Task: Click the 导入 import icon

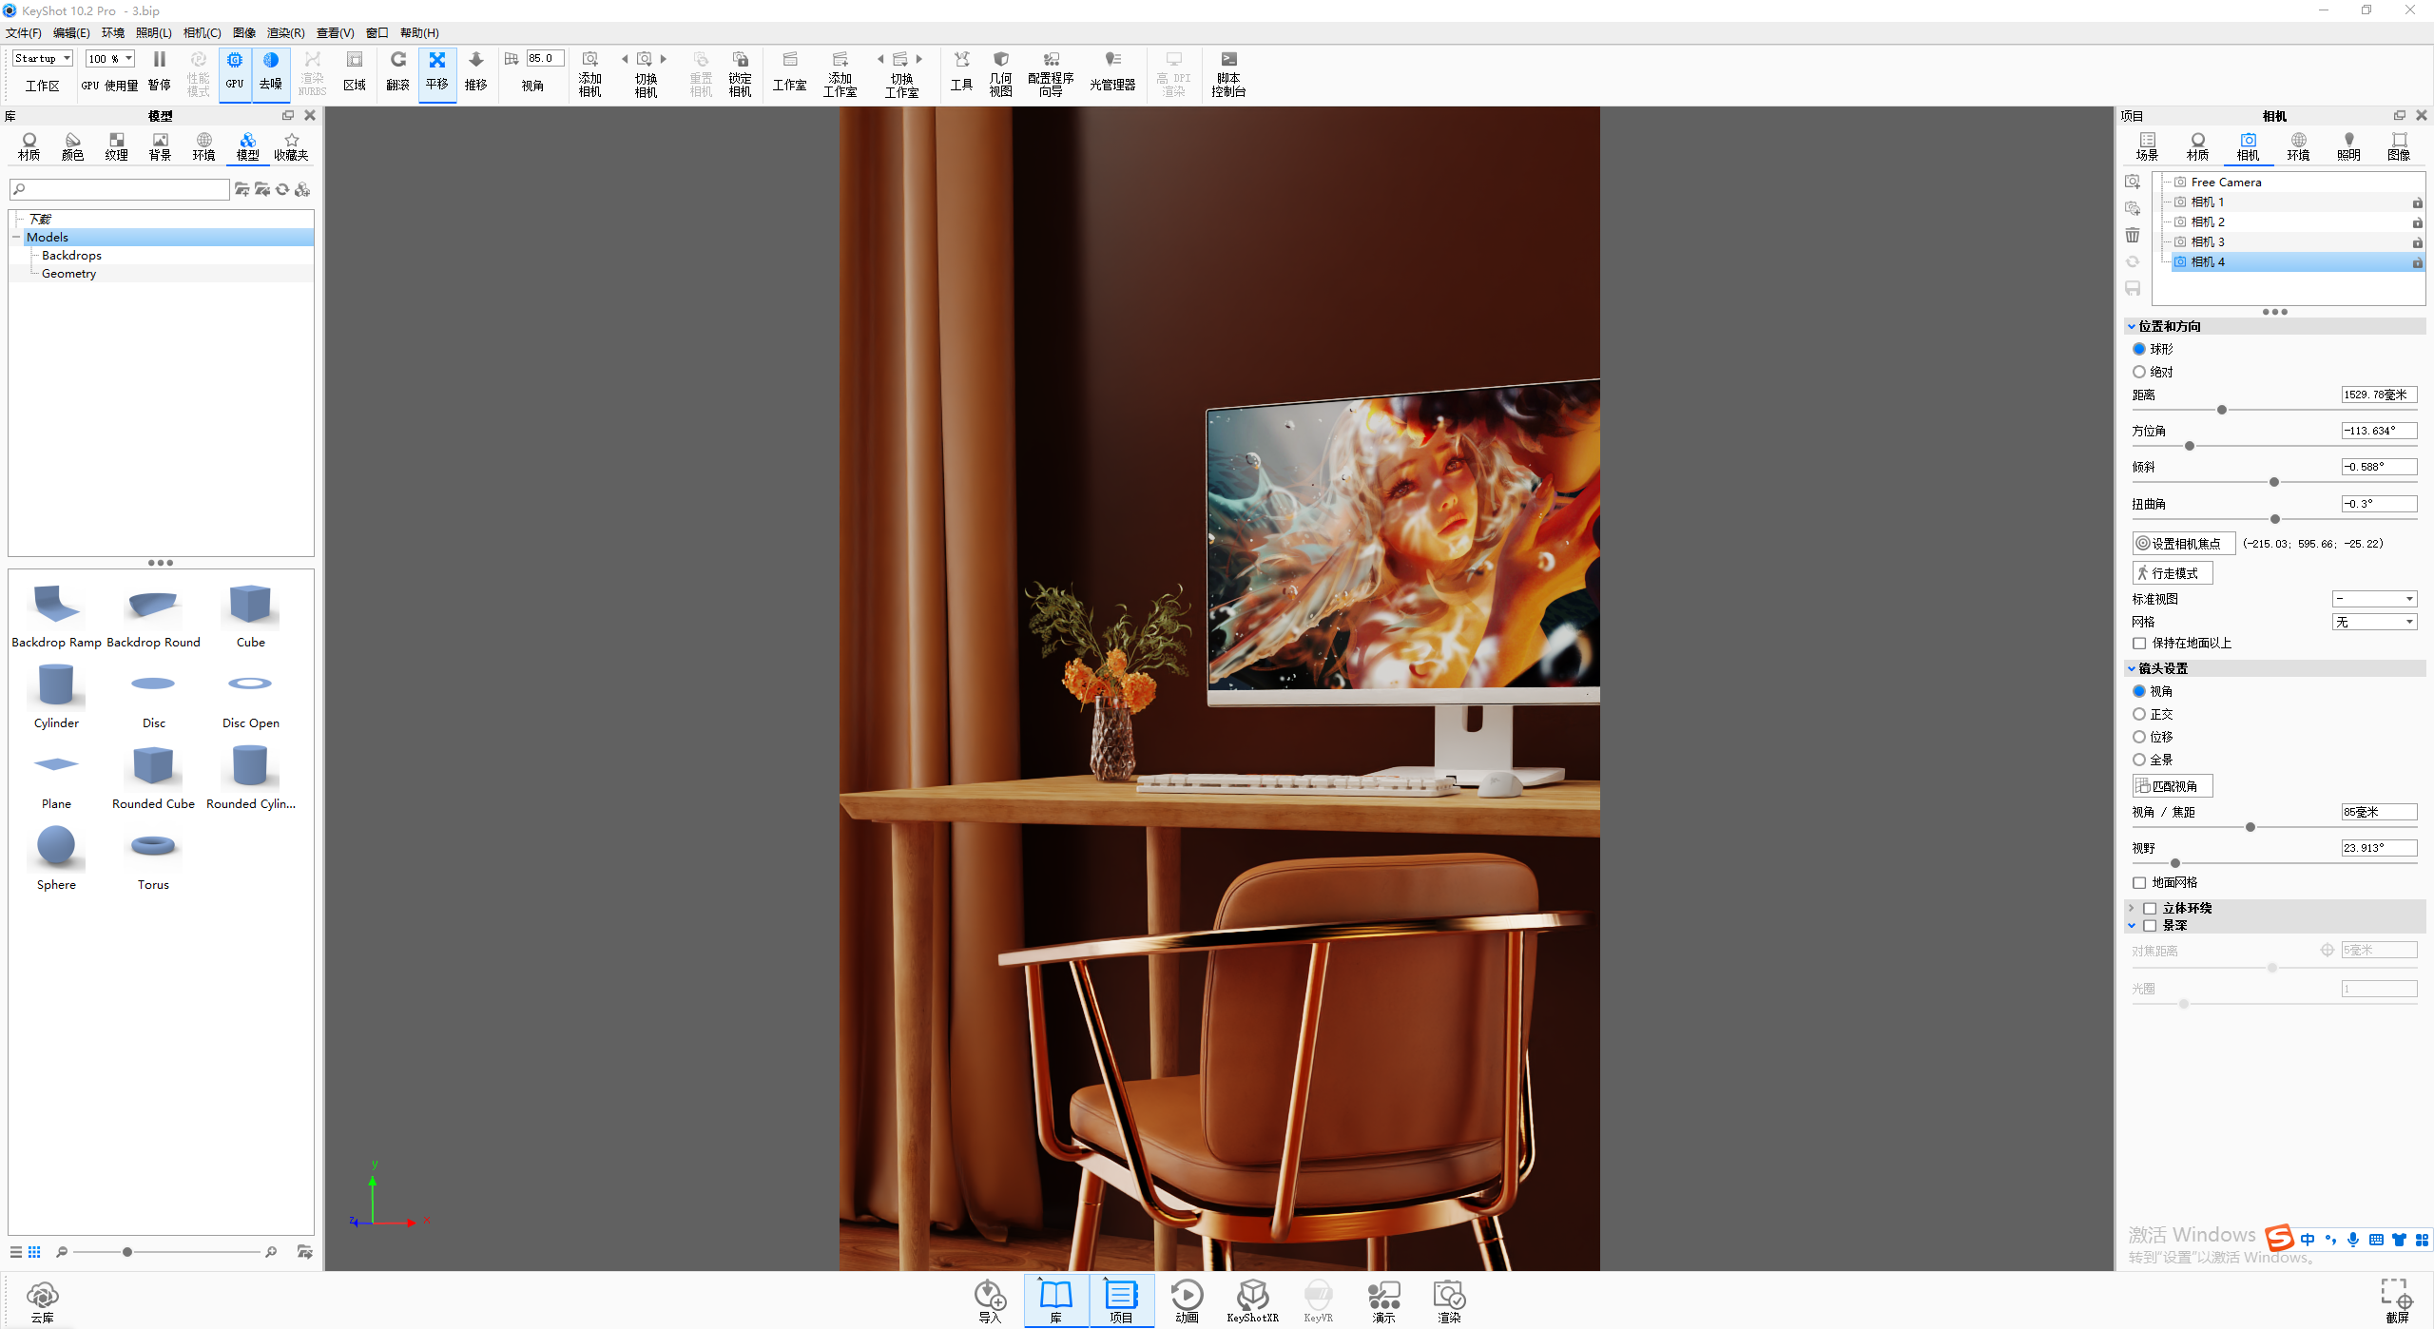Action: [990, 1300]
